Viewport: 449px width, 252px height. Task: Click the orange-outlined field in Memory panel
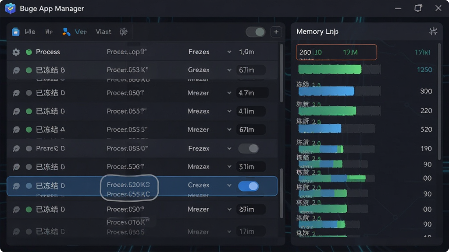(x=336, y=52)
